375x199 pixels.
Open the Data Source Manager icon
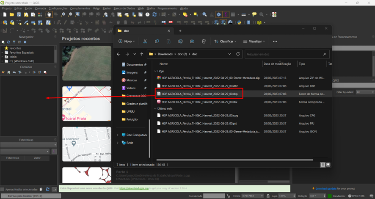point(5,22)
